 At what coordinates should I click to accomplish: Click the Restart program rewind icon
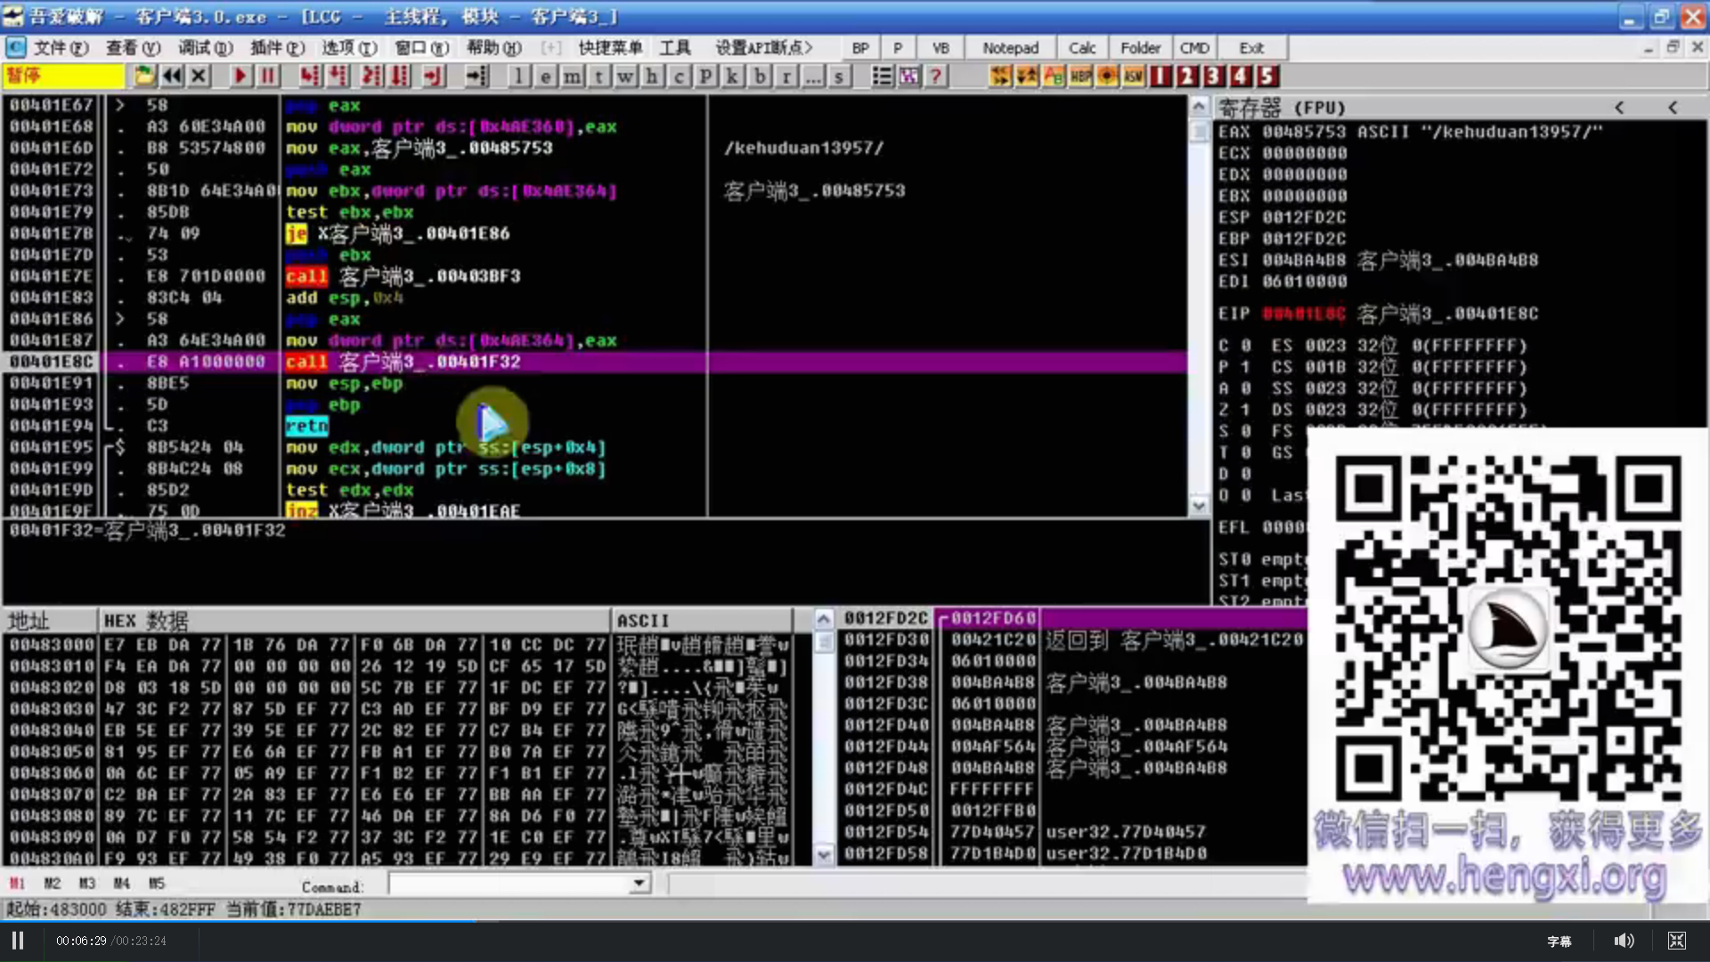172,77
